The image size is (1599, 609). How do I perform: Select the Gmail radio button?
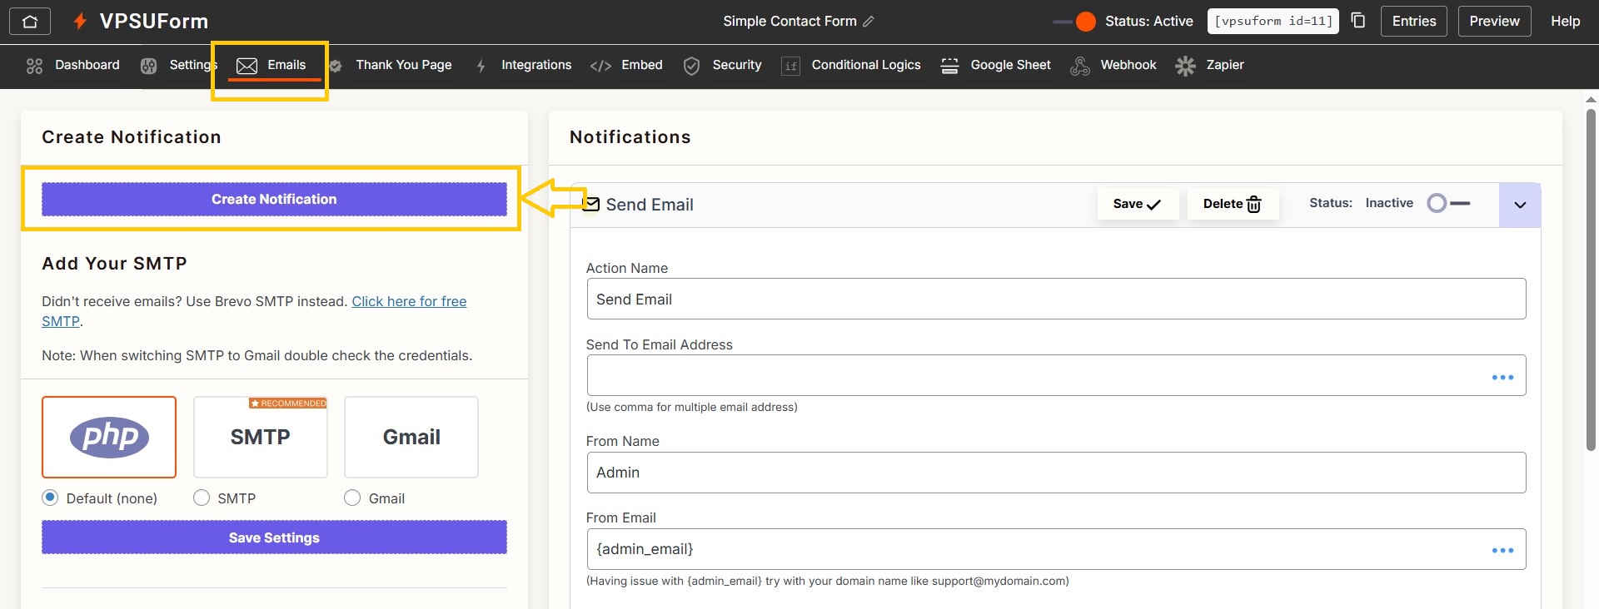[x=352, y=498]
